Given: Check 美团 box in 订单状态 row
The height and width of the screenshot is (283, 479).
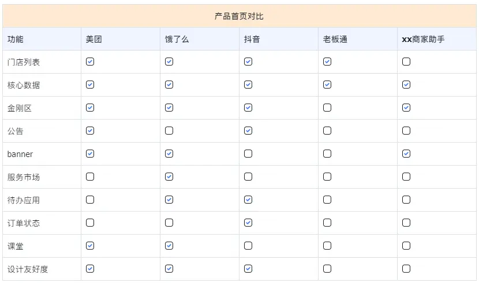Looking at the screenshot, I should pyautogui.click(x=90, y=223).
